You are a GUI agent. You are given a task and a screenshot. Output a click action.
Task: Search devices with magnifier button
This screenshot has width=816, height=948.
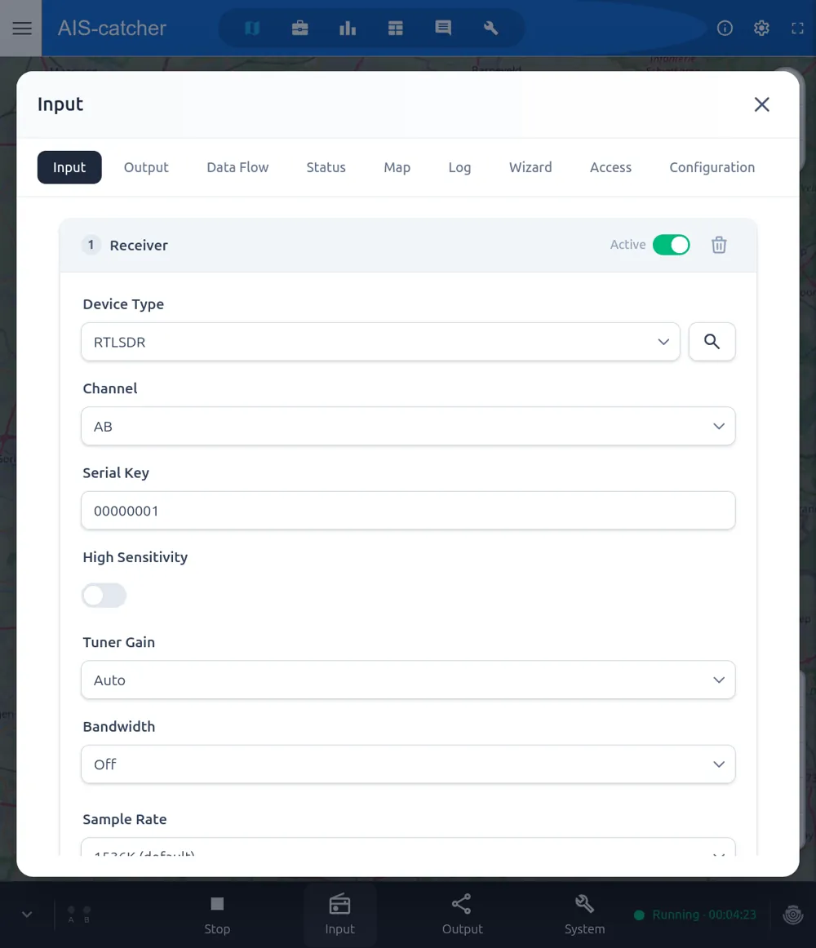coord(712,342)
